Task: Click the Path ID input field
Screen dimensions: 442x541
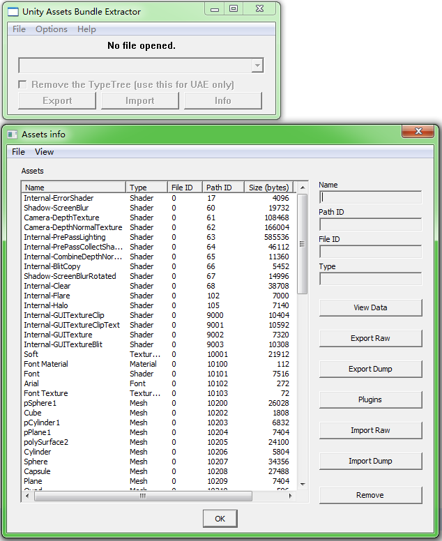Action: 371,224
